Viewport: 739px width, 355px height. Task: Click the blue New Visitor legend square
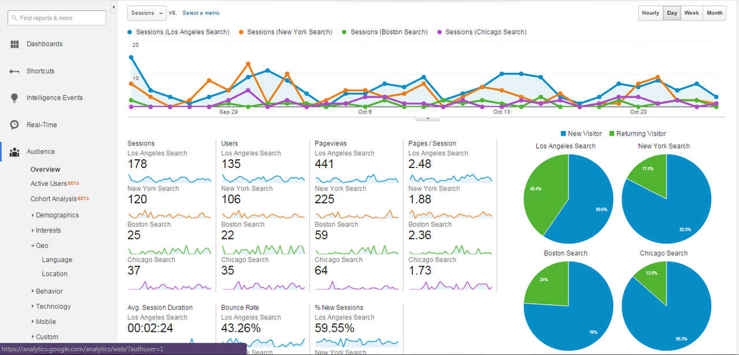point(563,133)
